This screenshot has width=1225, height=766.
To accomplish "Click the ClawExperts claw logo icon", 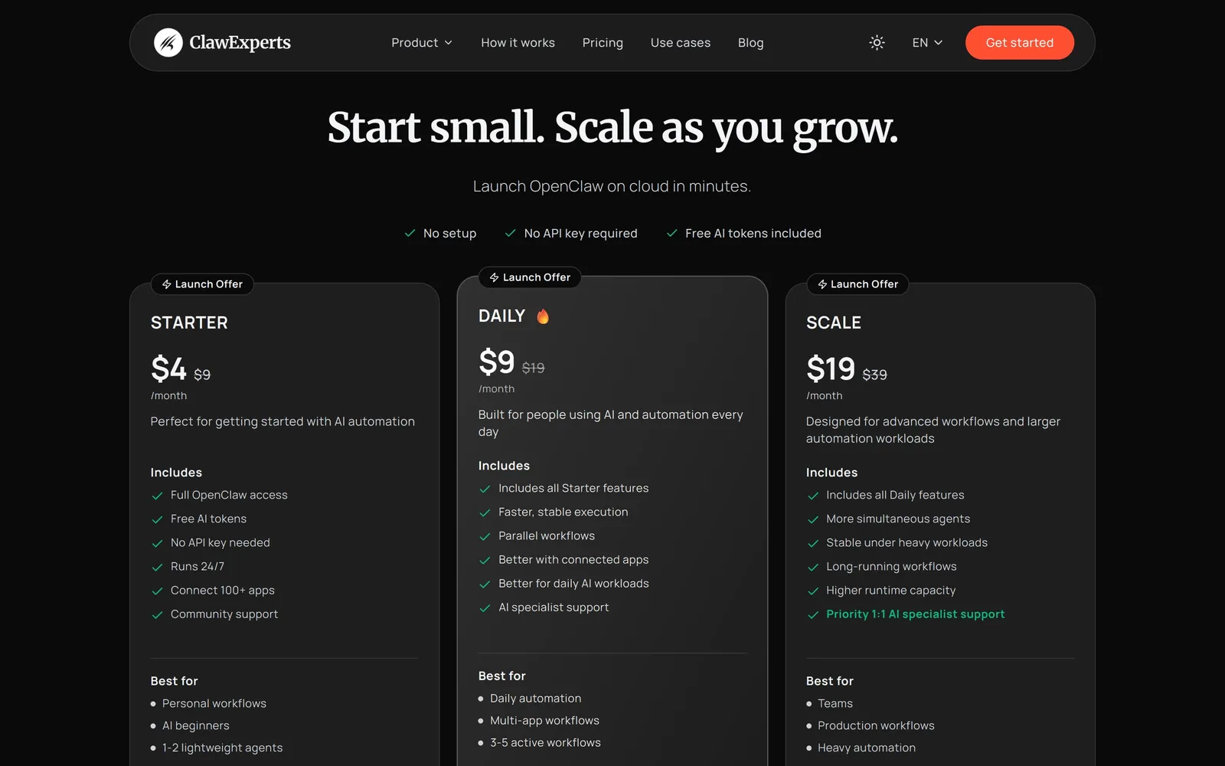I will coord(168,43).
